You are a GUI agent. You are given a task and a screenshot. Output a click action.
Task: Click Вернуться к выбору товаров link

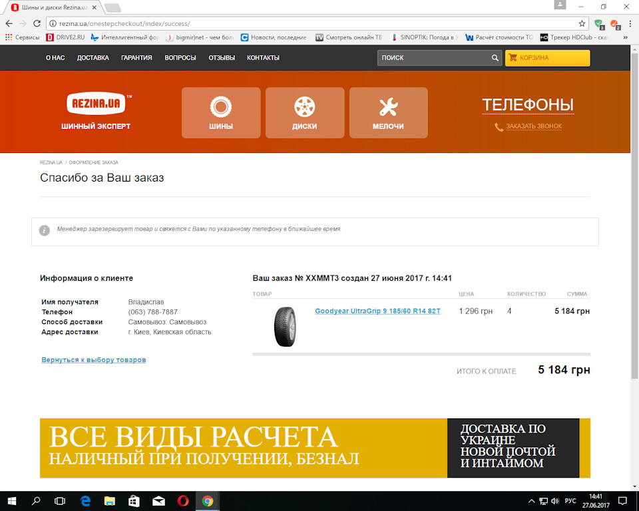click(x=94, y=360)
